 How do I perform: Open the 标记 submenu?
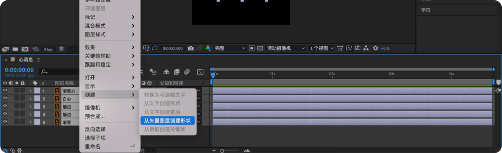click(110, 17)
